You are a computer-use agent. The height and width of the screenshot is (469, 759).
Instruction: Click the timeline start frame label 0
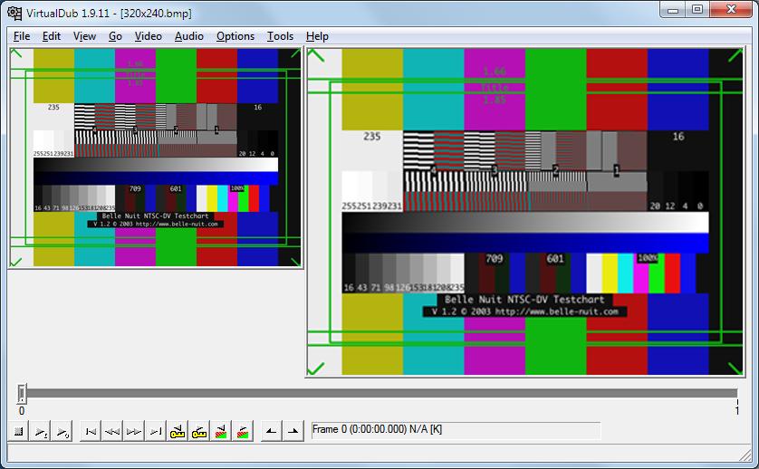22,411
